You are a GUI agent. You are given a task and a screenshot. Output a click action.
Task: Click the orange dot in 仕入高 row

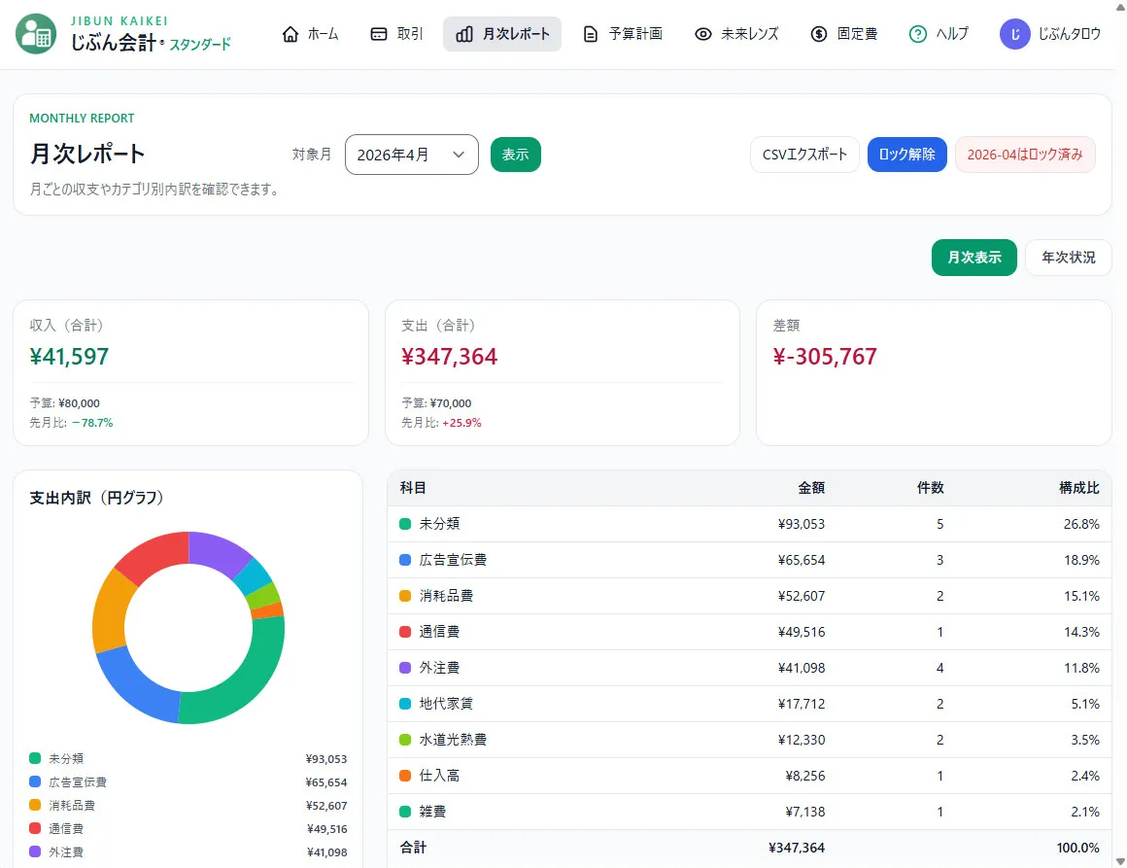pyautogui.click(x=405, y=776)
